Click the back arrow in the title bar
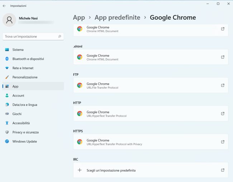Viewport: 233px width, 182px height. 4,6
